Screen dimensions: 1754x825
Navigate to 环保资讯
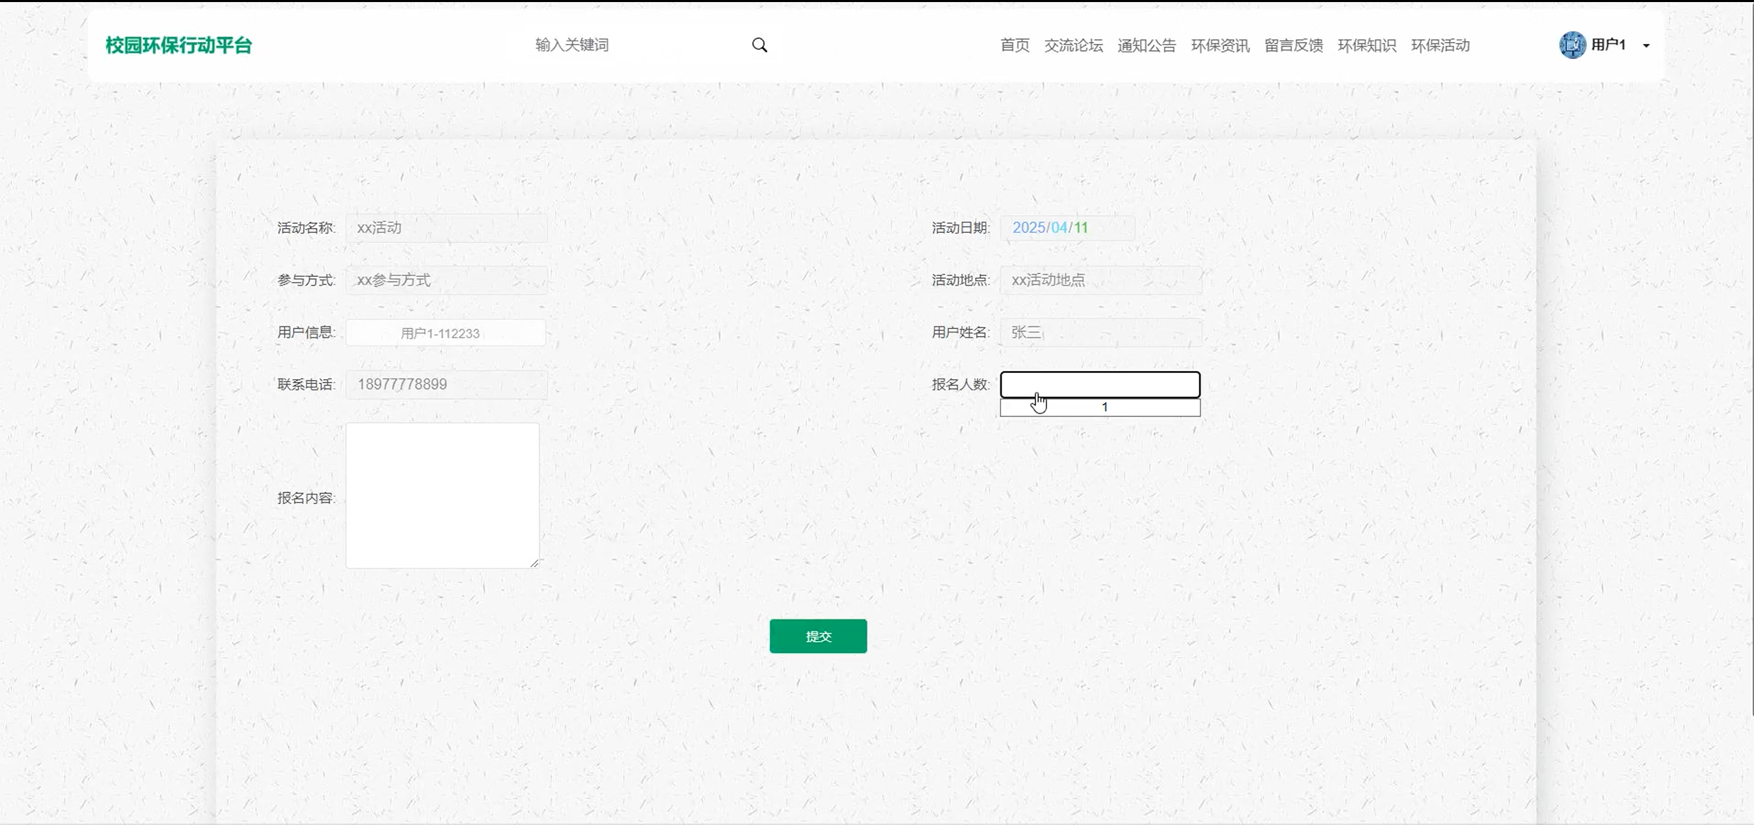1220,45
